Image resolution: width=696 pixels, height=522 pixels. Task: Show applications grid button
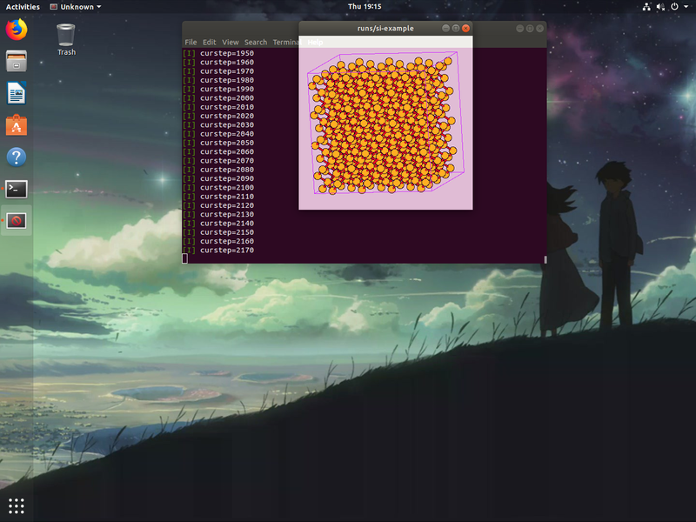point(17,505)
